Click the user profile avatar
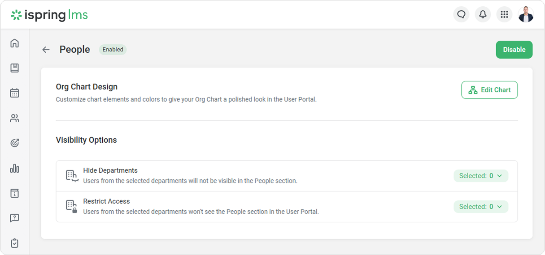The image size is (545, 255). (x=526, y=15)
